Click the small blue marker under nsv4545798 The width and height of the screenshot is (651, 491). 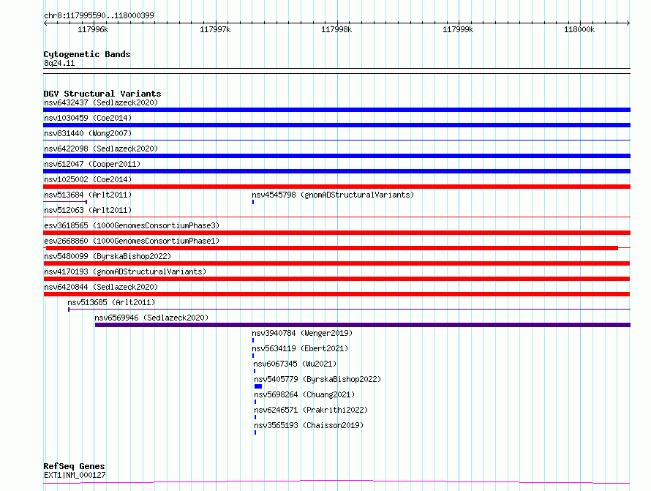pyautogui.click(x=253, y=202)
